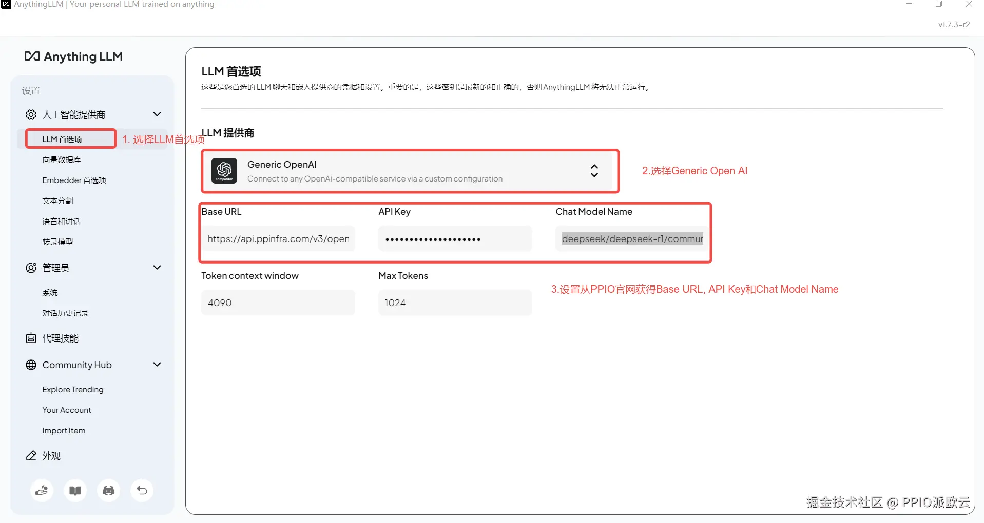Click the v1.7.3-r2 version label
This screenshot has height=523, width=984.
click(954, 24)
